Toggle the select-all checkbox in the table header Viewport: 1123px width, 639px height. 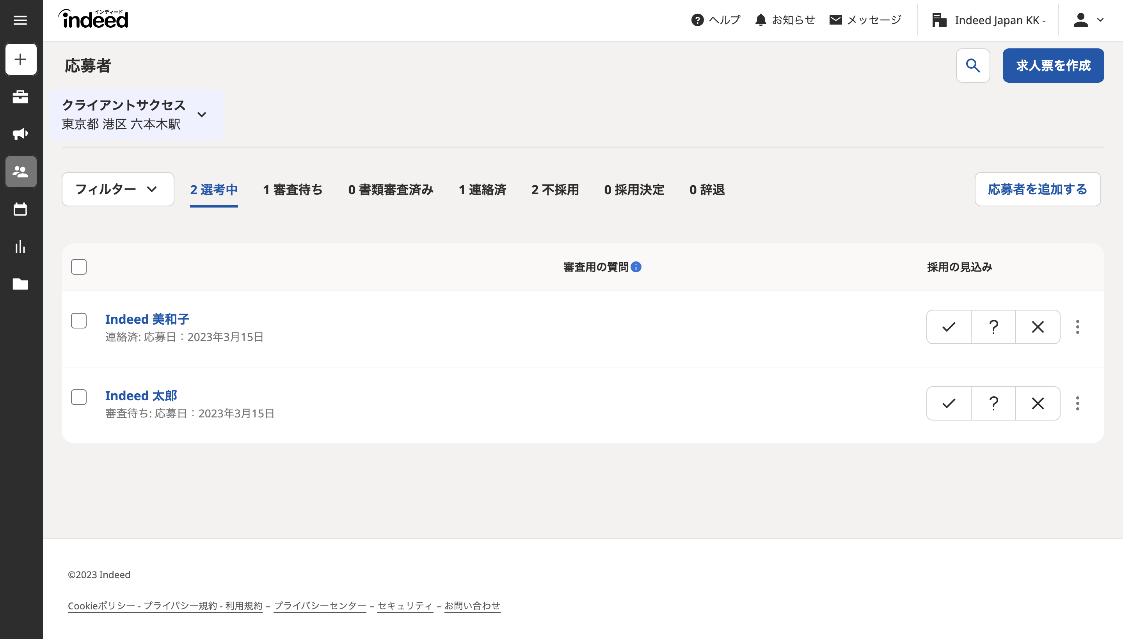[x=78, y=267]
